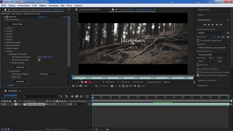Enable the Полн. экр. checkbox
233x131 pixels.
[198, 65]
